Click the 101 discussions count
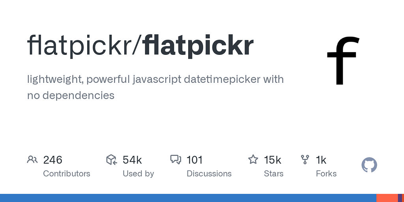The image size is (404, 202). point(195,160)
